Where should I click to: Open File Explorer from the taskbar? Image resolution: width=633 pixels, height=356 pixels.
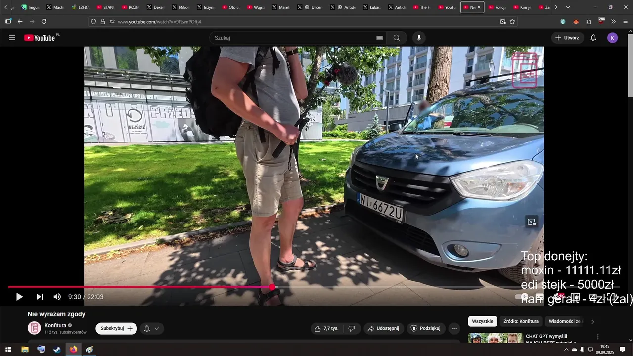pos(25,350)
